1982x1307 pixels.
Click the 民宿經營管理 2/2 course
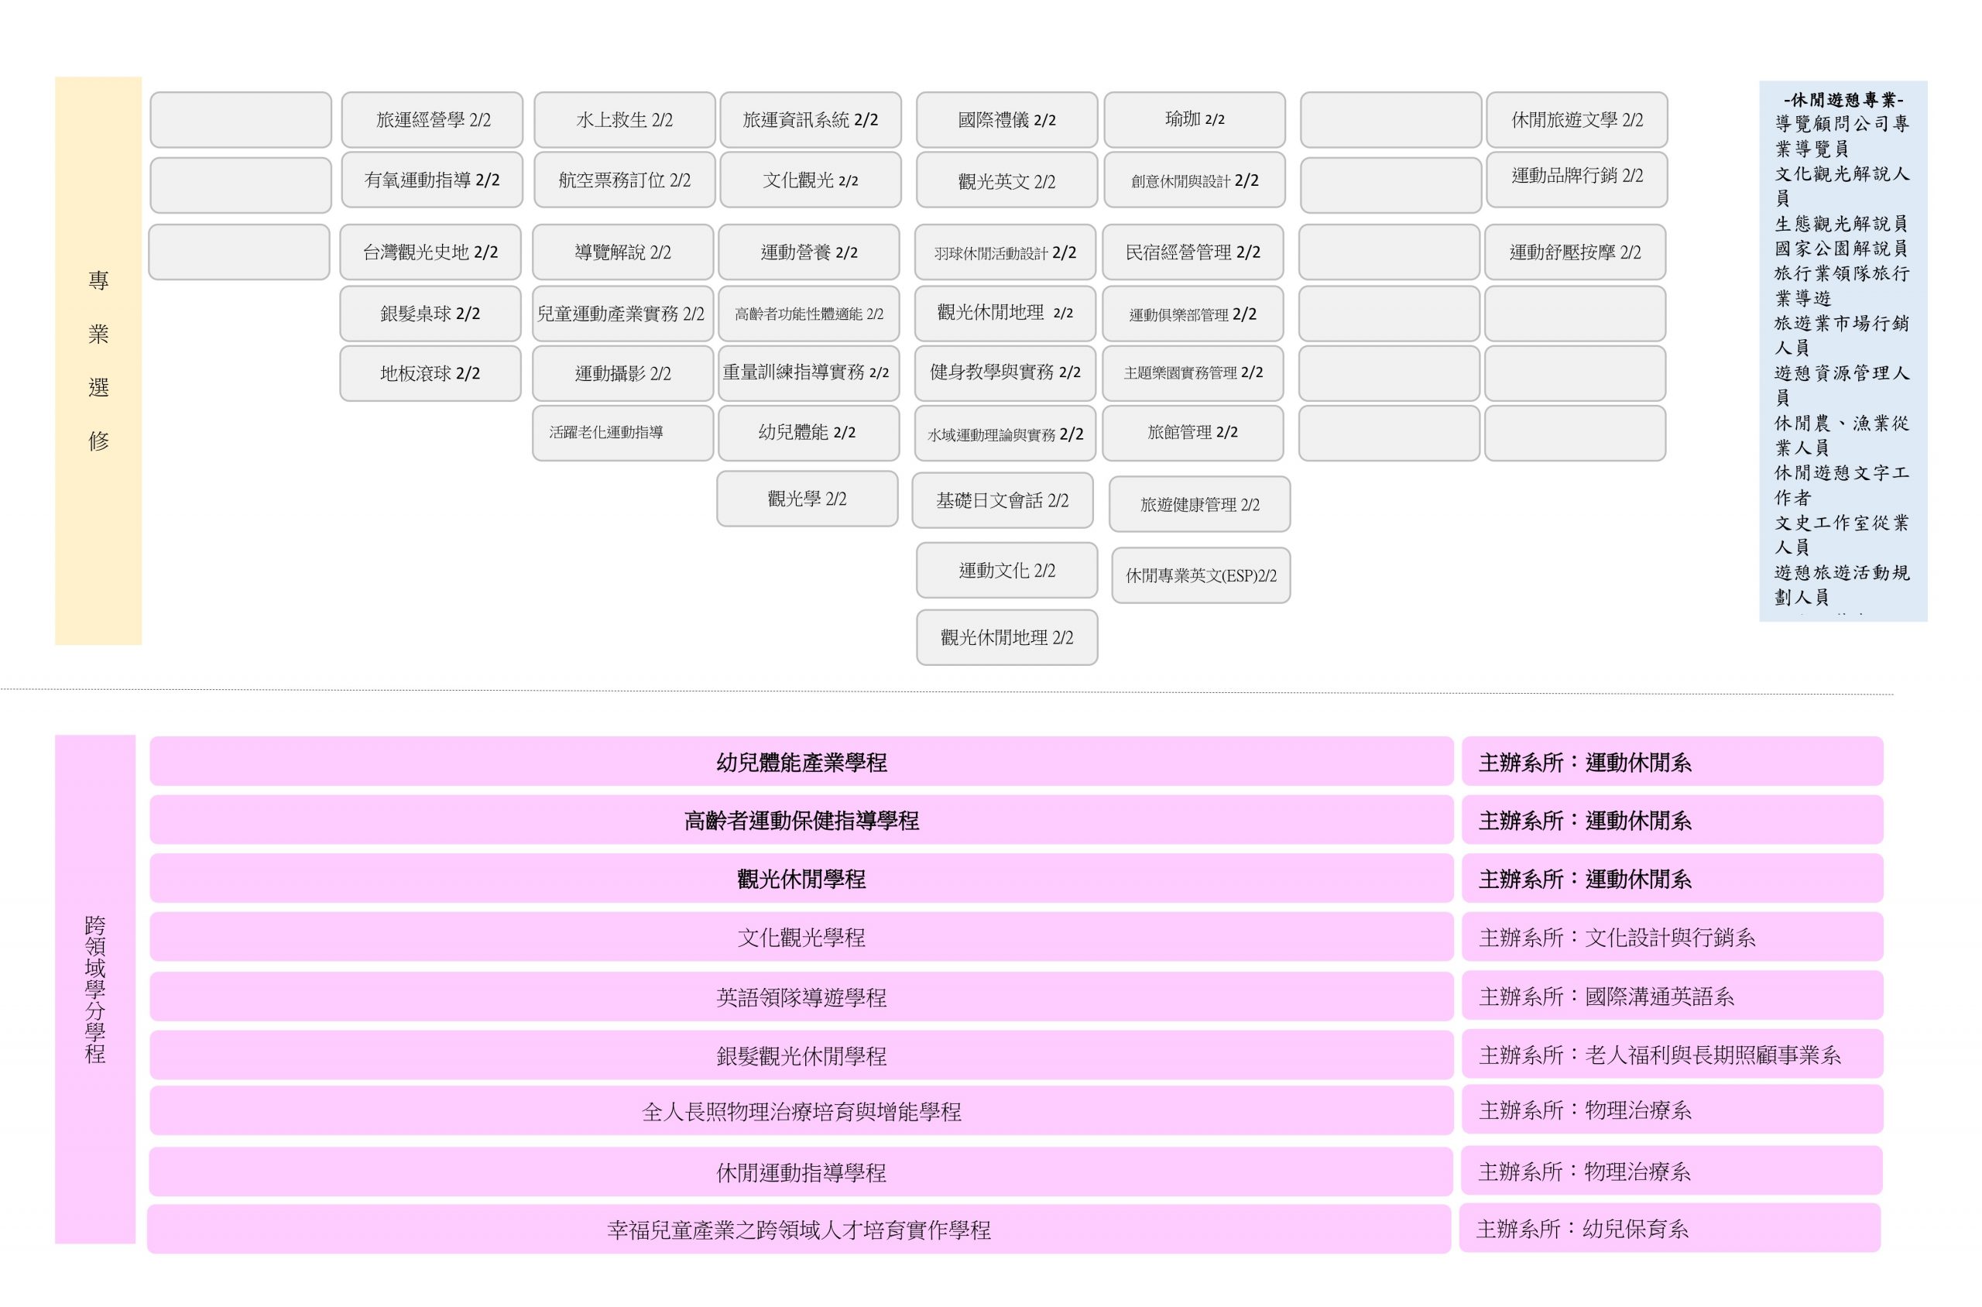pyautogui.click(x=1194, y=252)
